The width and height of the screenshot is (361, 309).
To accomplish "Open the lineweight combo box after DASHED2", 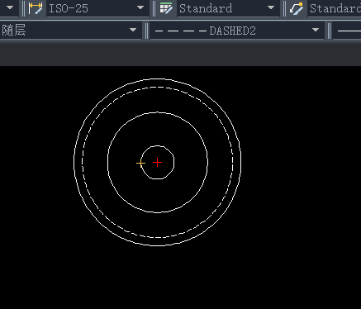I will click(x=347, y=31).
